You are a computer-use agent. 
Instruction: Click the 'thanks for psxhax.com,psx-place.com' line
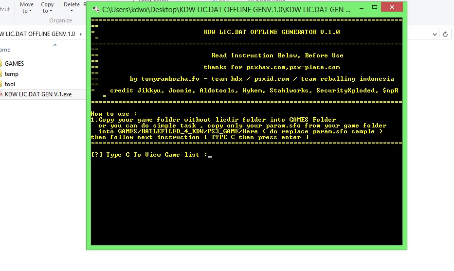point(272,67)
